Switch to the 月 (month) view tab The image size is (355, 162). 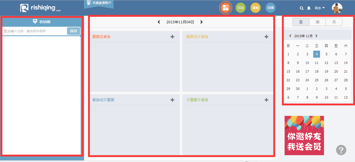334,22
